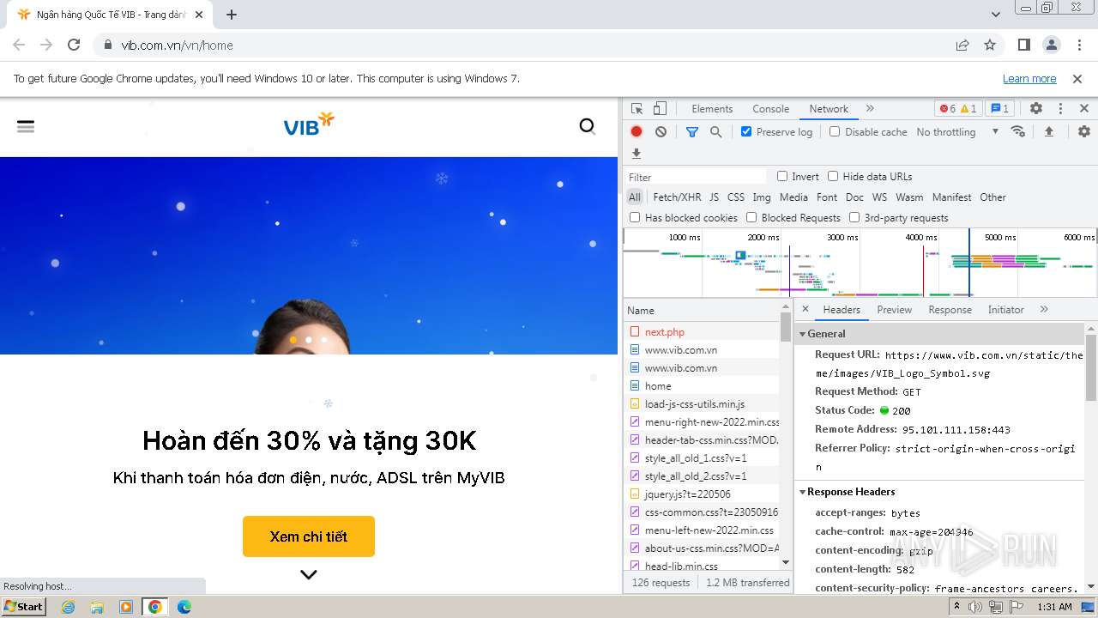Show more request detail tabs
The height and width of the screenshot is (618, 1098).
(x=1044, y=309)
